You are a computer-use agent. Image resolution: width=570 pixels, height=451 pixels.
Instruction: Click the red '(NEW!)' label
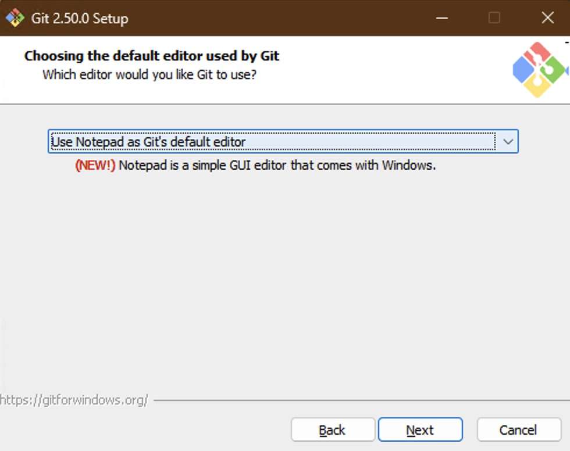coord(95,165)
